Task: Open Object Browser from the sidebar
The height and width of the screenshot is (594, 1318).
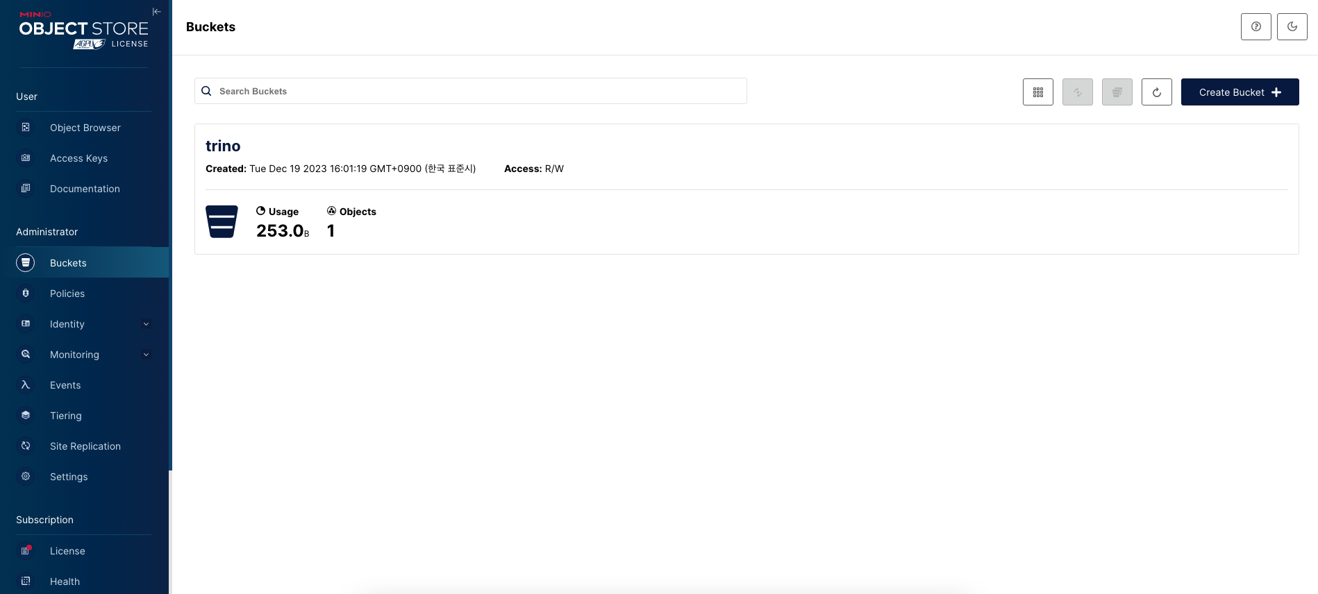Action: pos(84,128)
